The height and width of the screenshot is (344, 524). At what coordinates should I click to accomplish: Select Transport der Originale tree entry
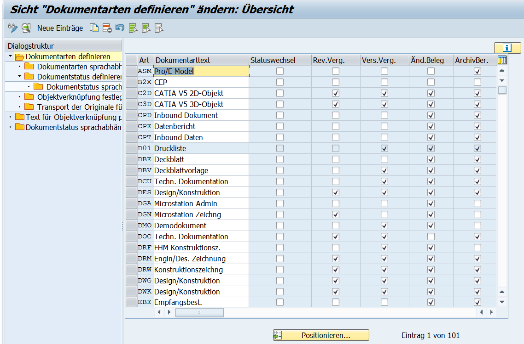coord(79,107)
